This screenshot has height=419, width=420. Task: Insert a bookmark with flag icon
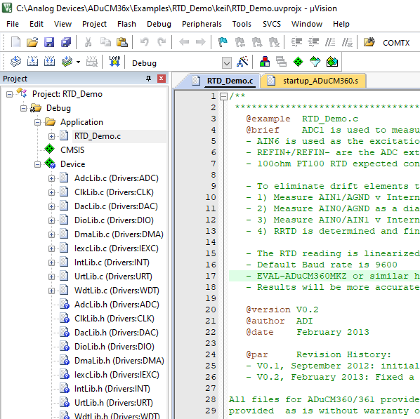point(223,42)
